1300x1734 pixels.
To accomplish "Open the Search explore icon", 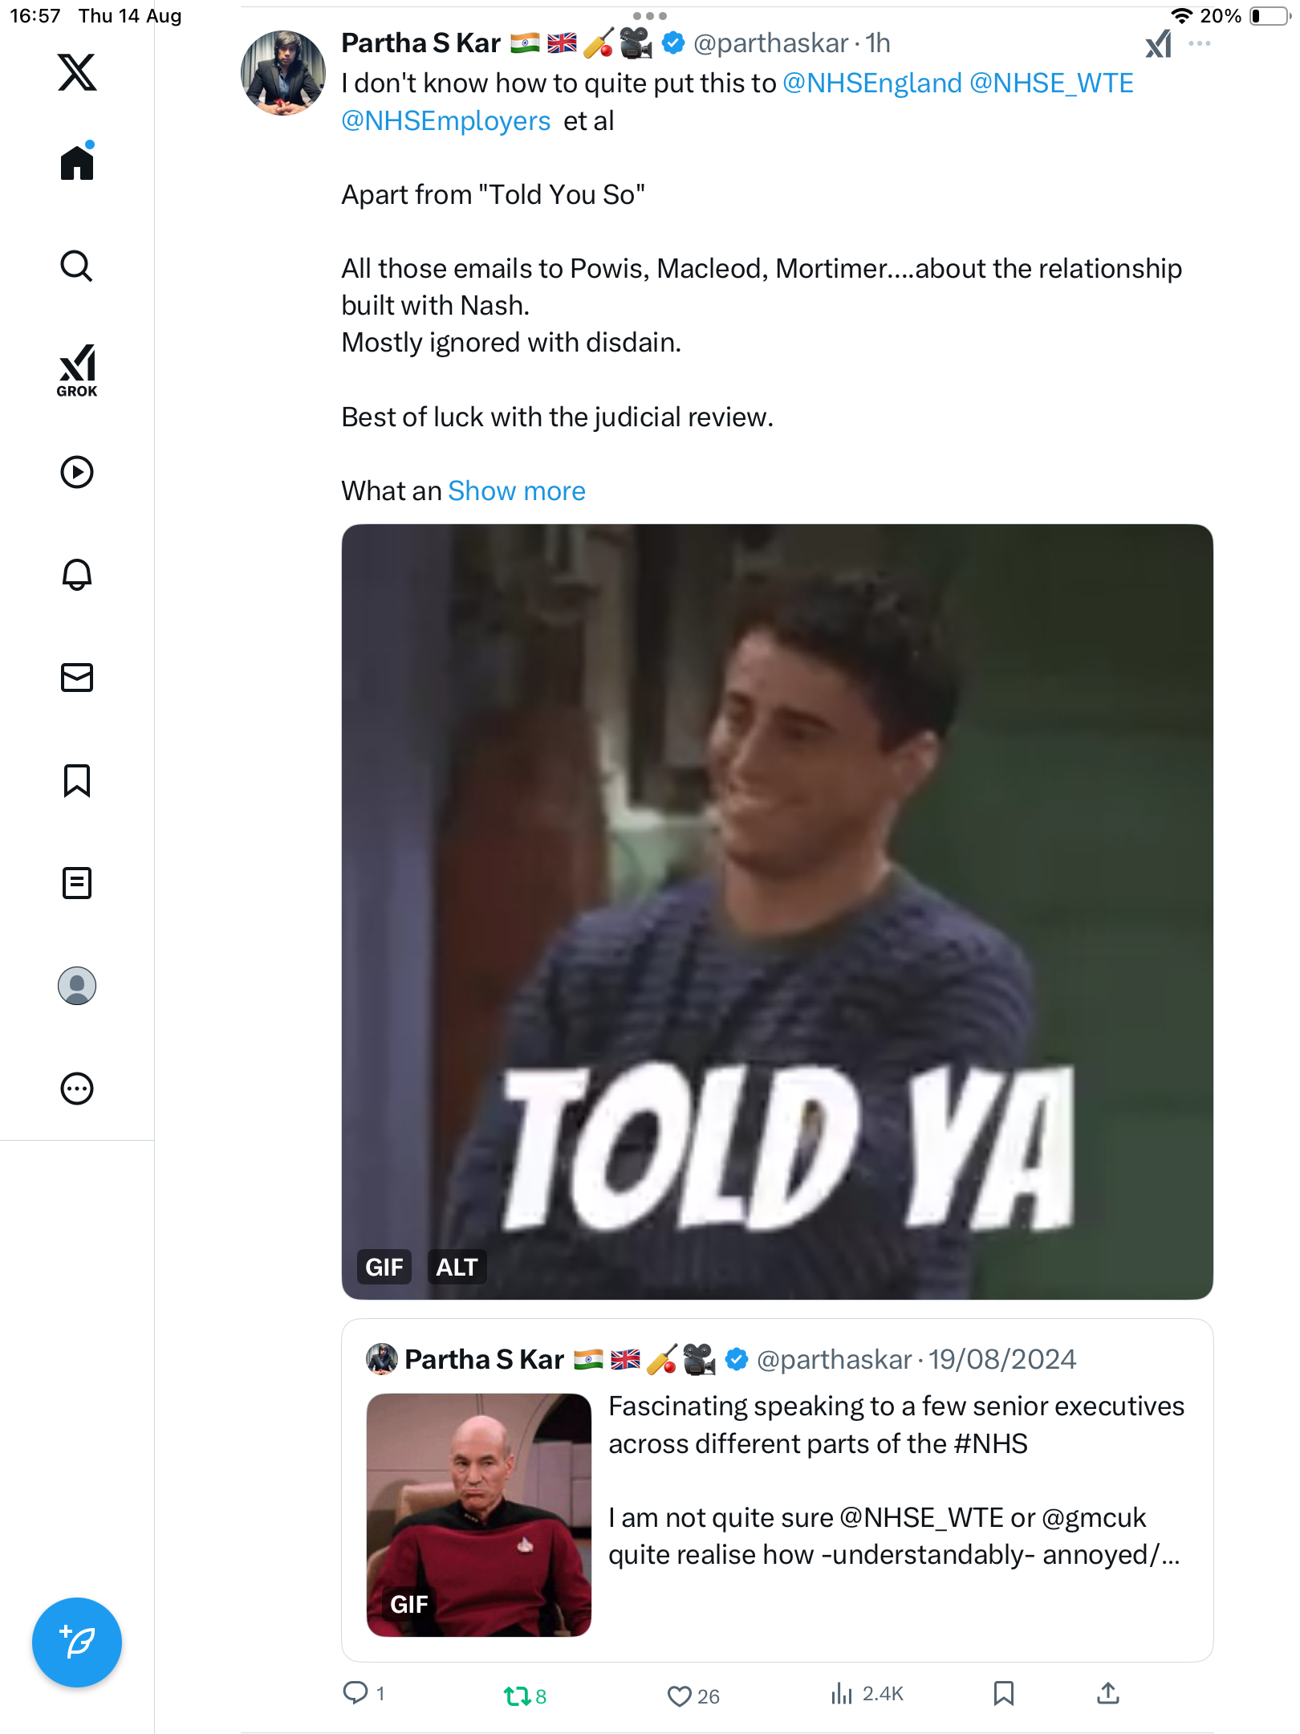I will (x=77, y=266).
